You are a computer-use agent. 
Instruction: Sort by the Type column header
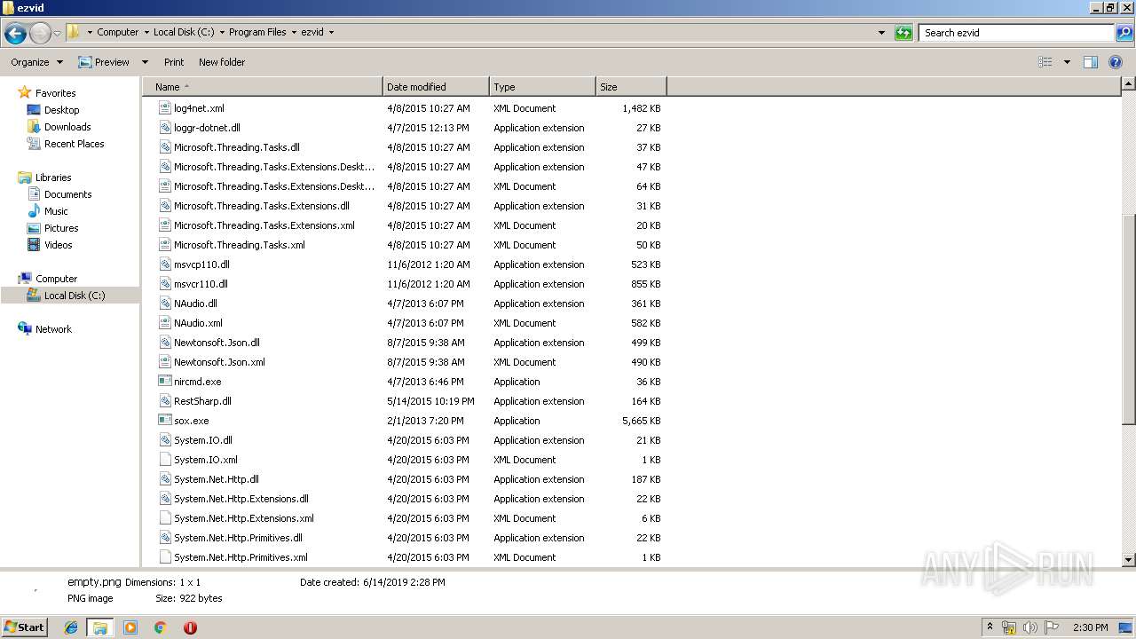point(542,87)
